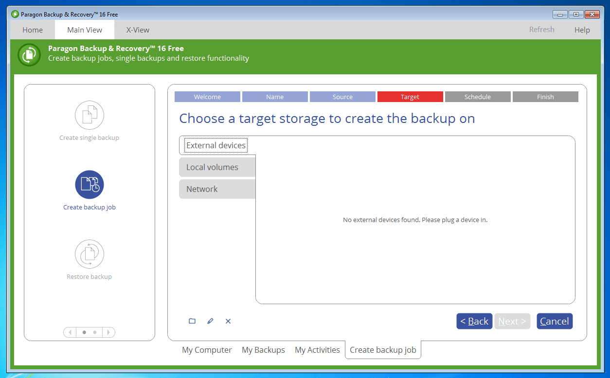
Task: Select the Create backup job icon
Action: 90,185
